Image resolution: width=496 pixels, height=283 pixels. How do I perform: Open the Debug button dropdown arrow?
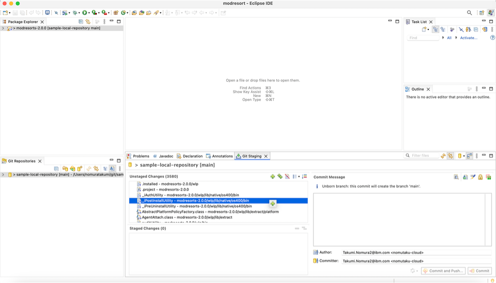79,13
